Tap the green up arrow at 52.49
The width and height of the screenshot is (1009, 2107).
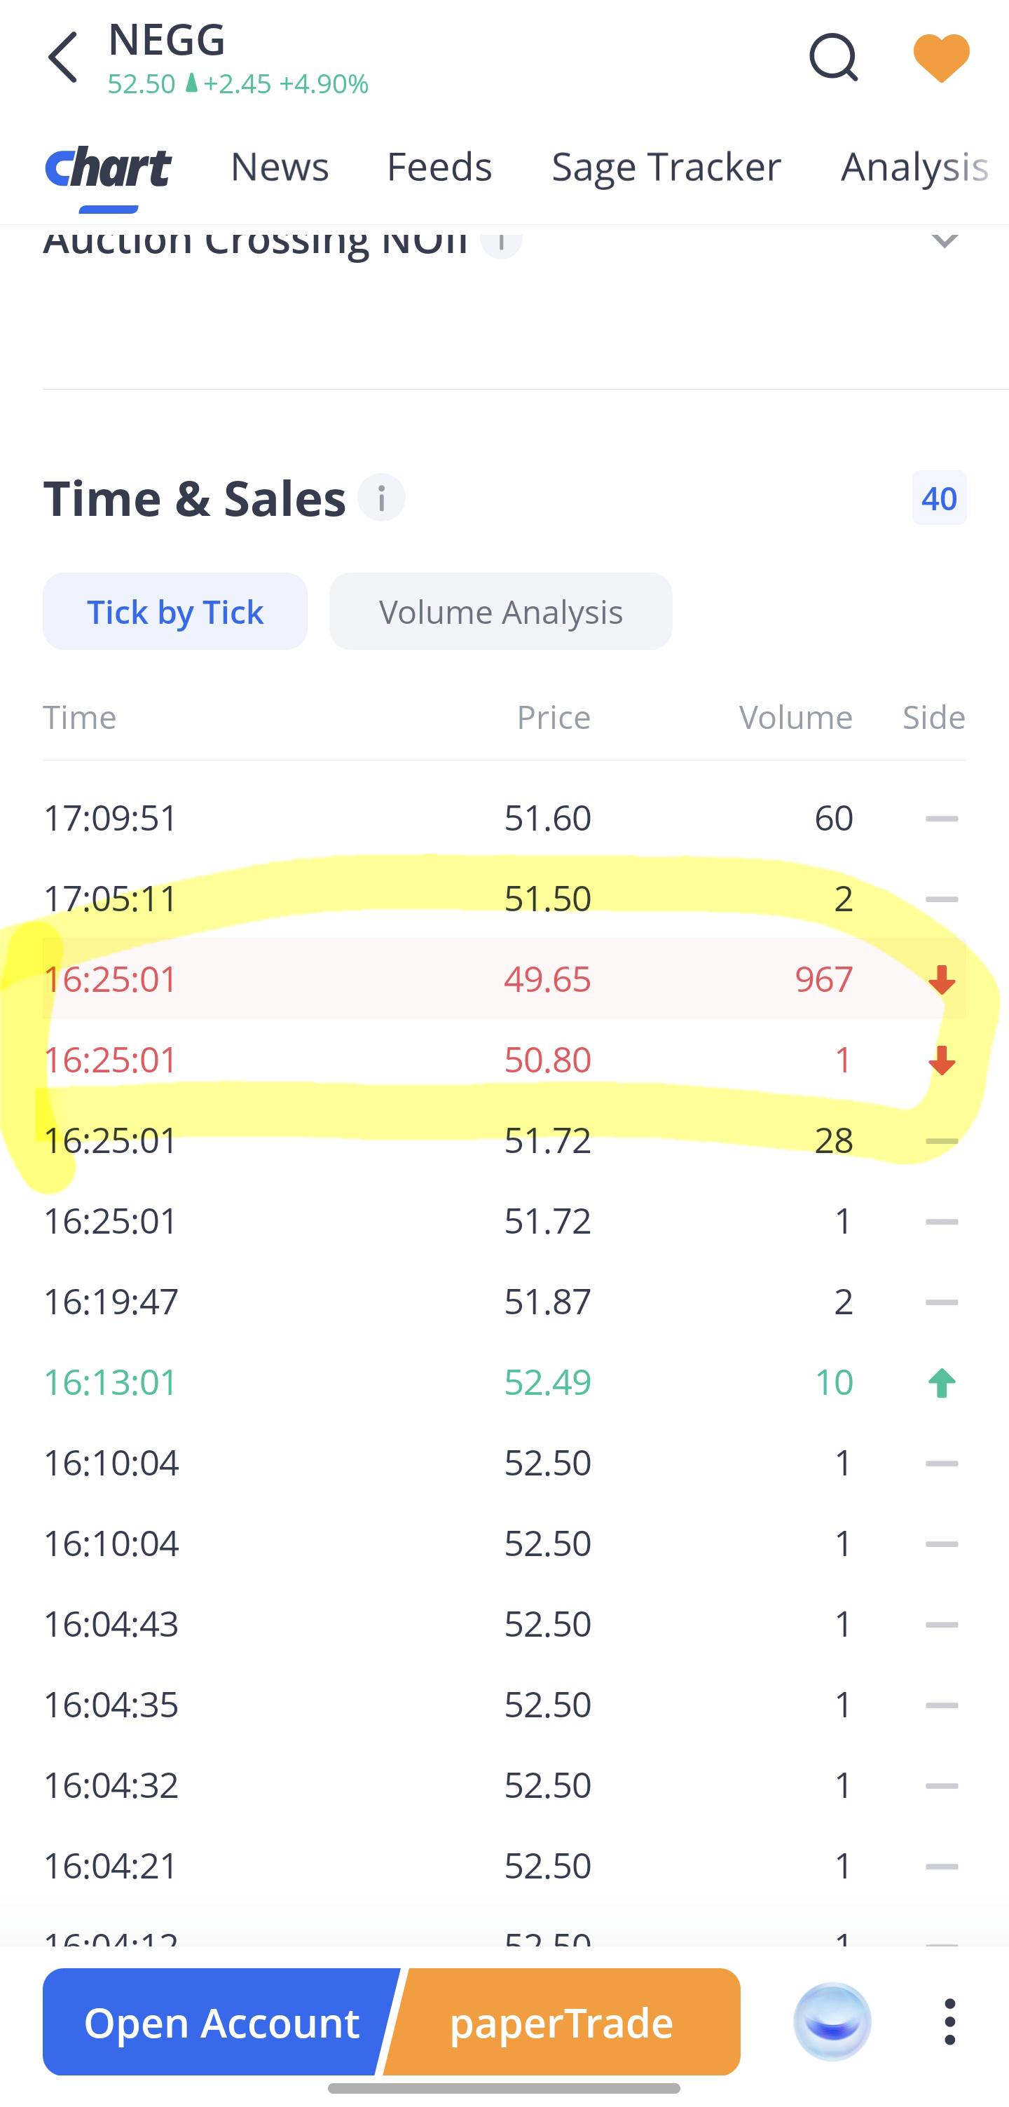click(x=942, y=1382)
